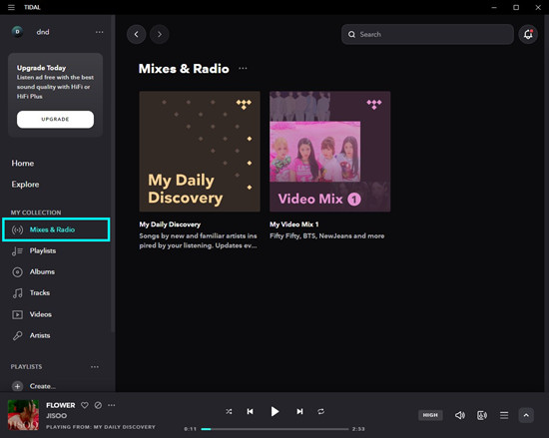Open profile options next to dnd
The width and height of the screenshot is (549, 438).
coord(100,32)
